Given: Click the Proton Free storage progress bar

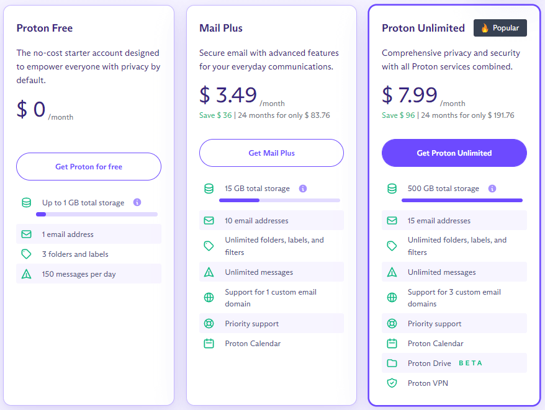Looking at the screenshot, I should click(97, 214).
